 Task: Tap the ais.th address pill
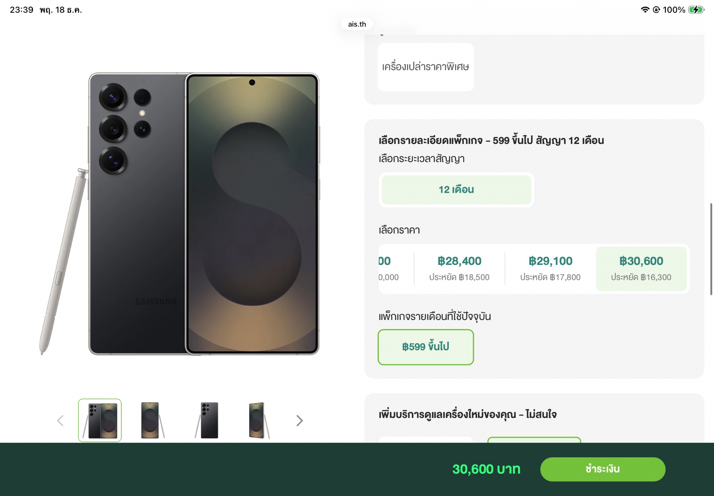[357, 24]
